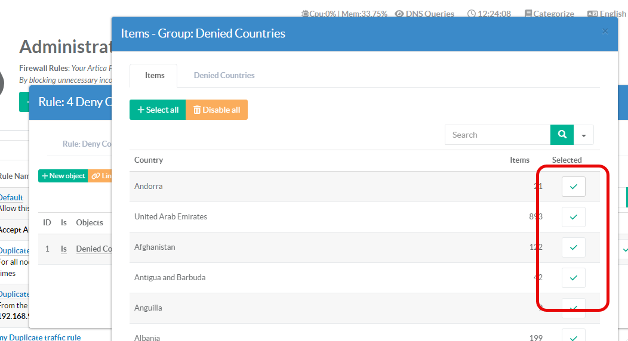Sort by the Country column header
The image size is (628, 341).
(149, 160)
